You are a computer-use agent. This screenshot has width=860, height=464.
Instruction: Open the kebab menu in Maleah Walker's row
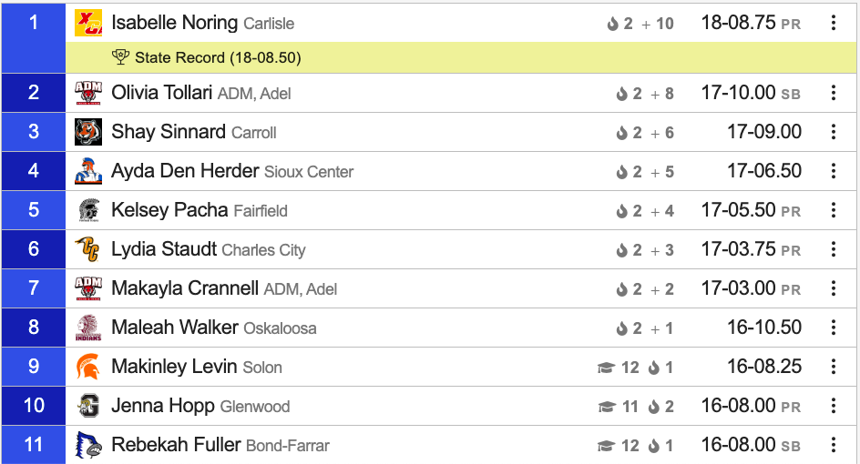(x=833, y=327)
